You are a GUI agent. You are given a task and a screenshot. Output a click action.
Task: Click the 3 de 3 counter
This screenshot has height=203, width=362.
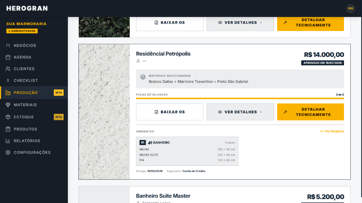(x=340, y=95)
